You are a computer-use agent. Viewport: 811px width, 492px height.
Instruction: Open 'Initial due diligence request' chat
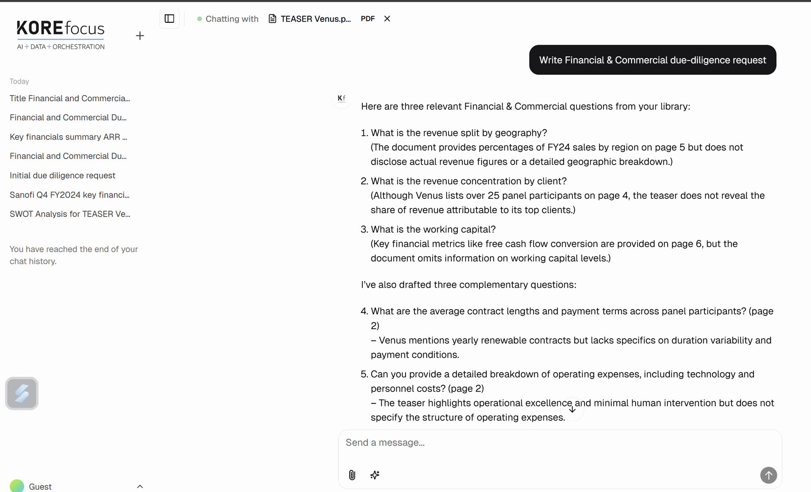click(63, 175)
